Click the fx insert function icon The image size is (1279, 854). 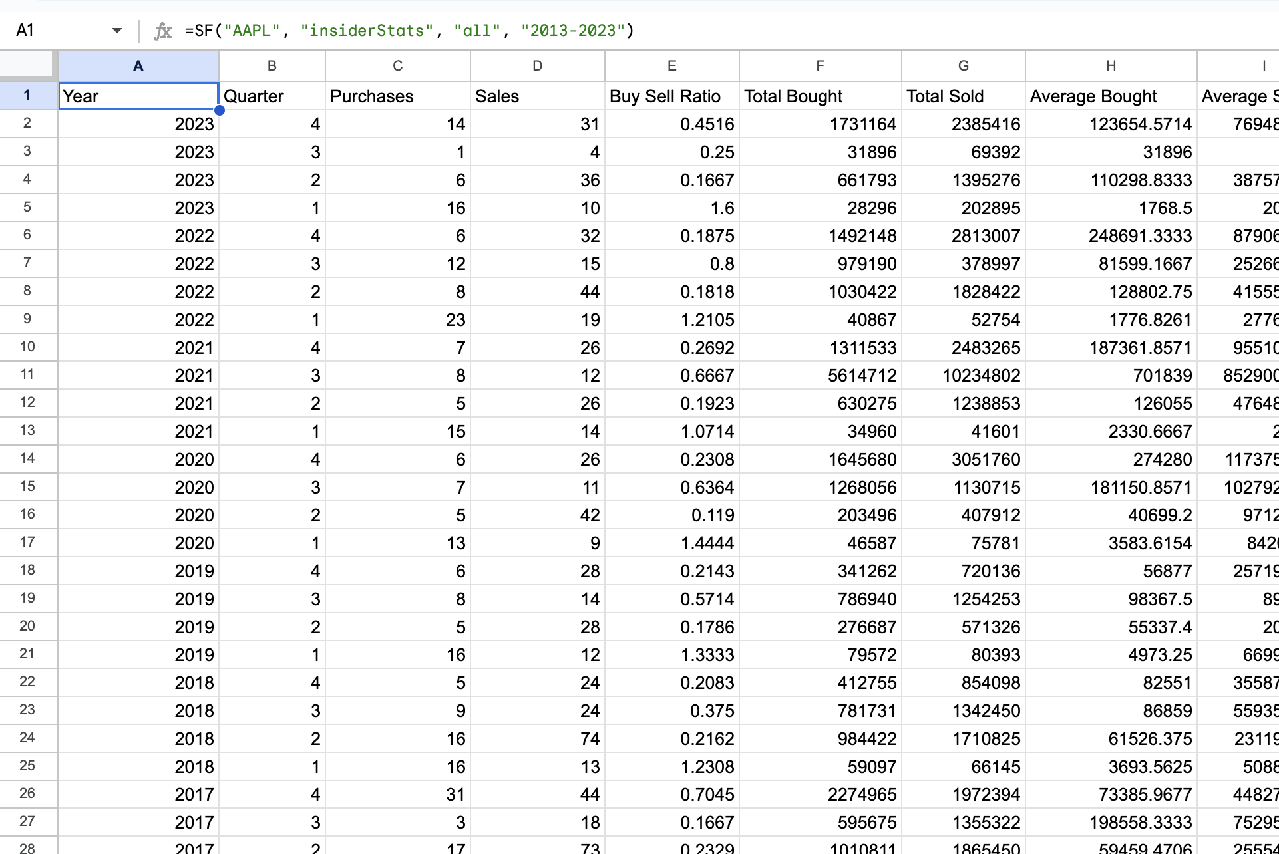coord(162,30)
